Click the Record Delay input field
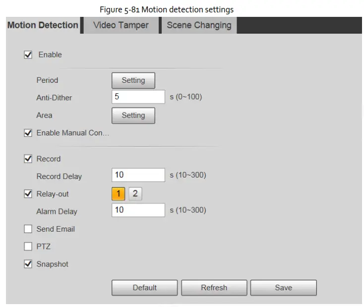The image size is (364, 307). [138, 175]
